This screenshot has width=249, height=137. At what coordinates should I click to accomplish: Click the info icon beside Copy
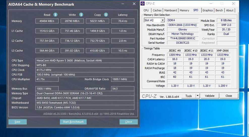point(106,15)
